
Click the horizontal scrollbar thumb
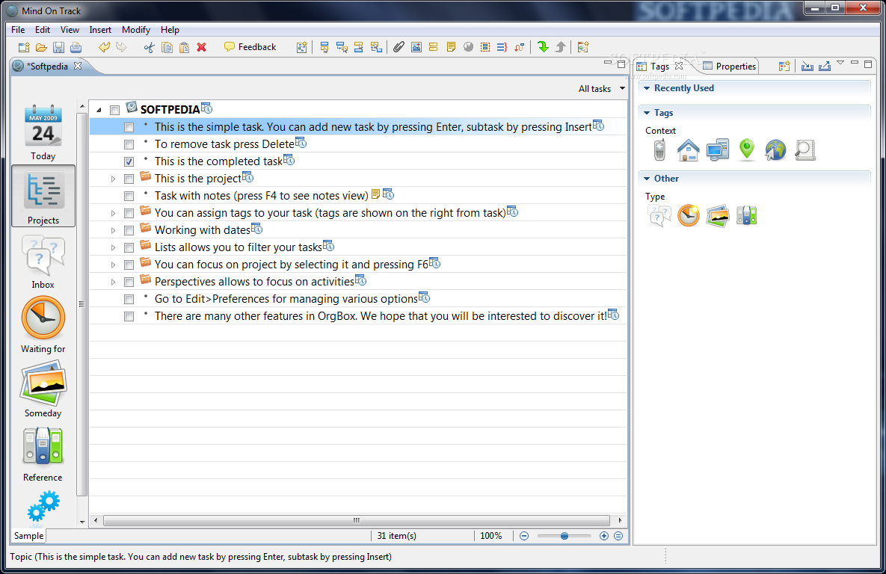point(357,520)
